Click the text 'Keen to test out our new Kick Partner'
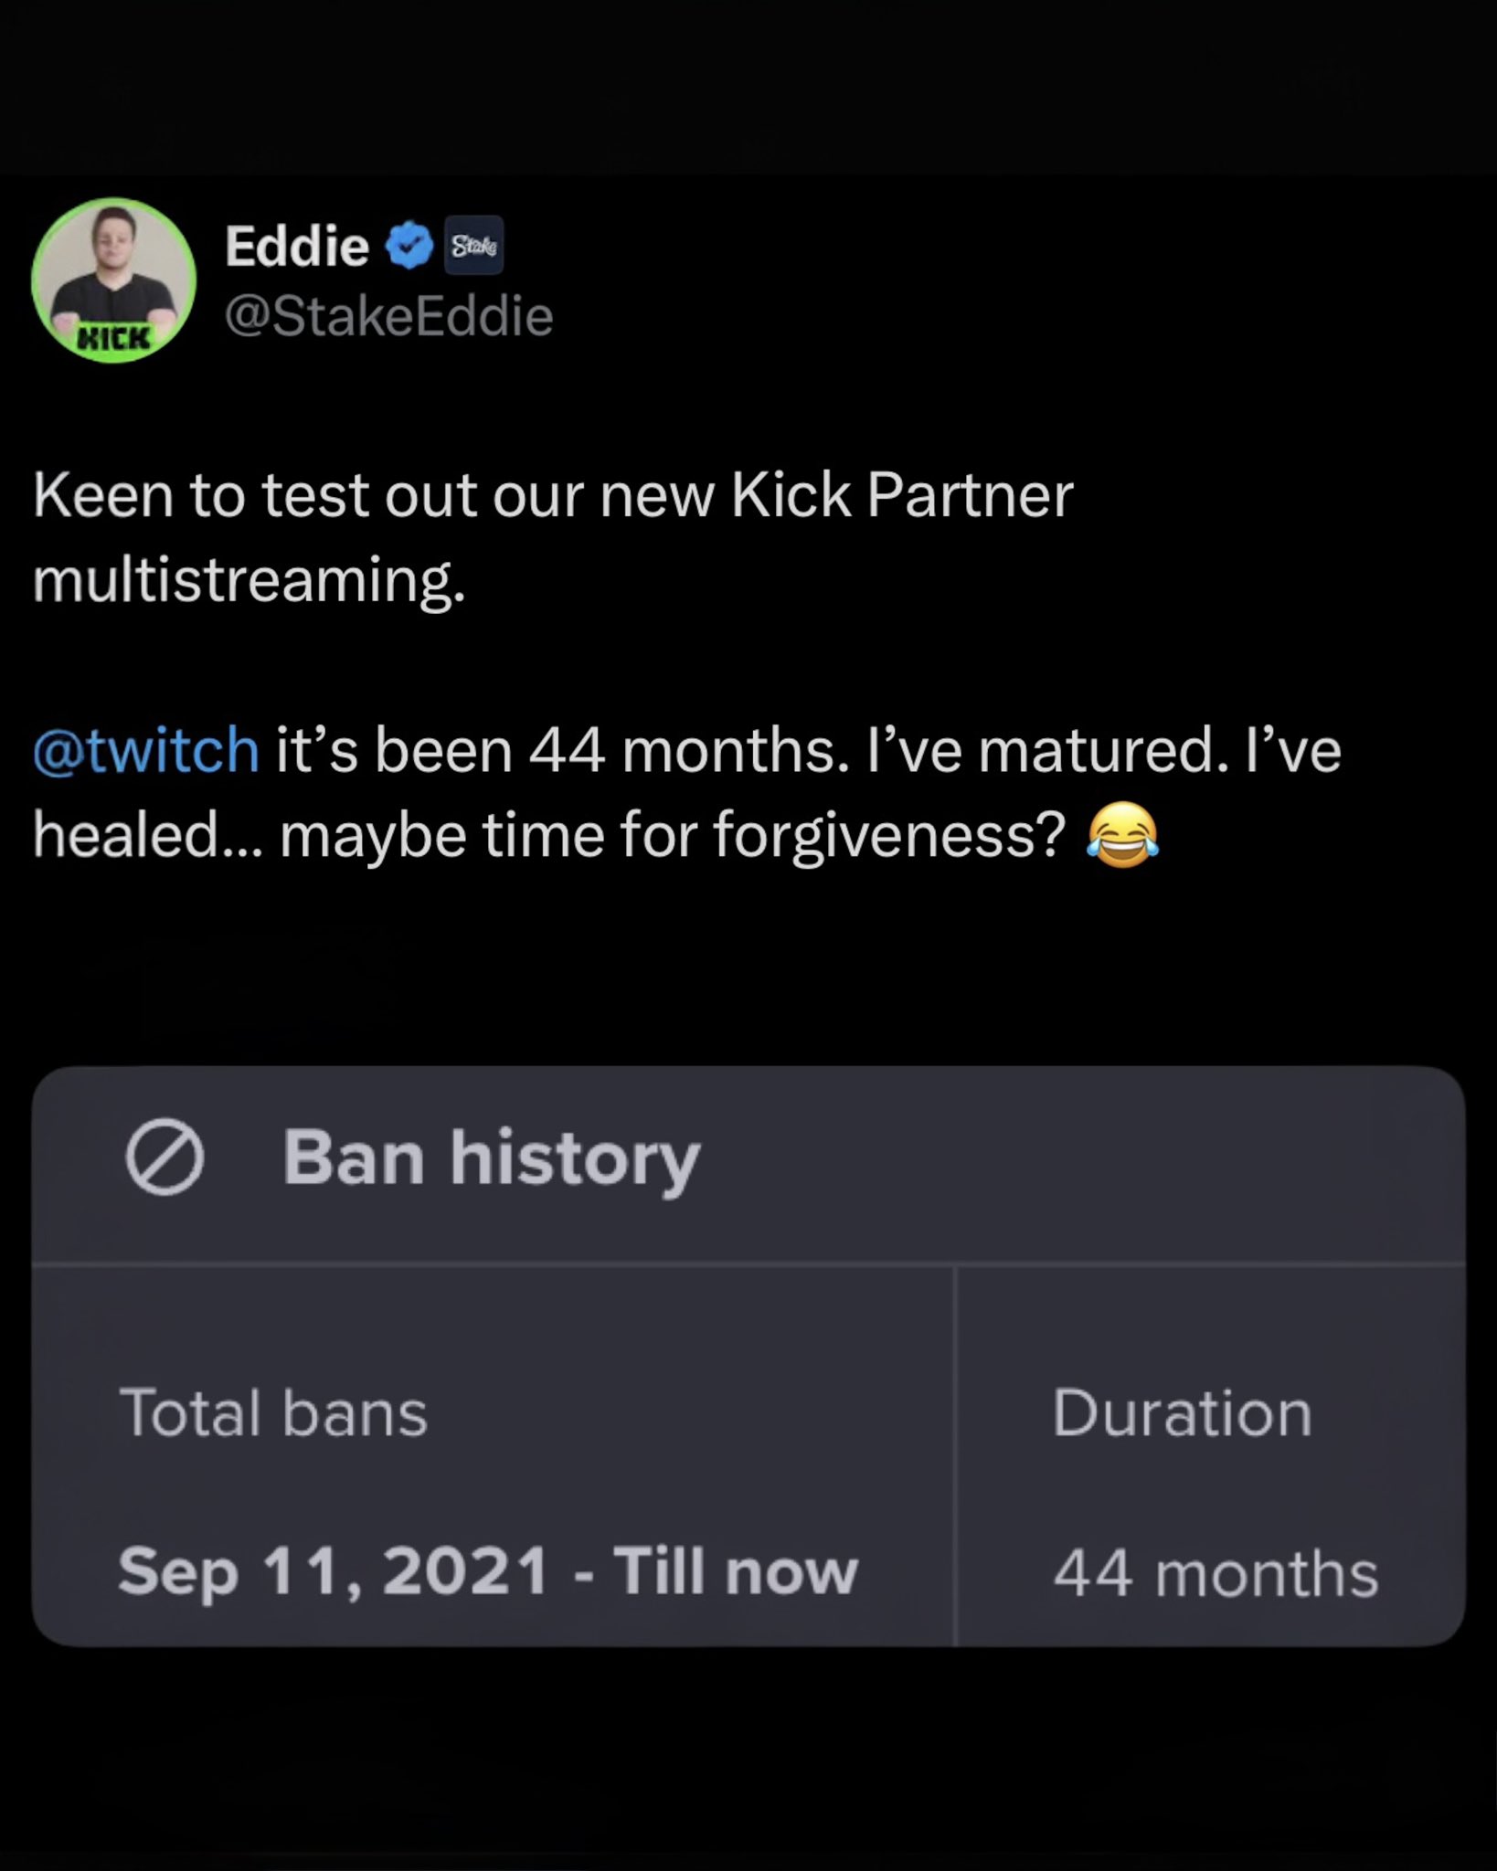This screenshot has width=1497, height=1871. 553,496
